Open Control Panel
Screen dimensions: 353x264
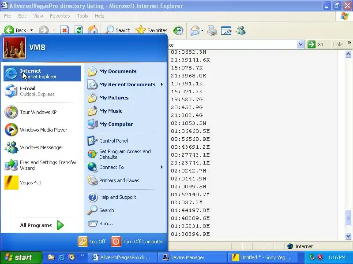pos(125,141)
